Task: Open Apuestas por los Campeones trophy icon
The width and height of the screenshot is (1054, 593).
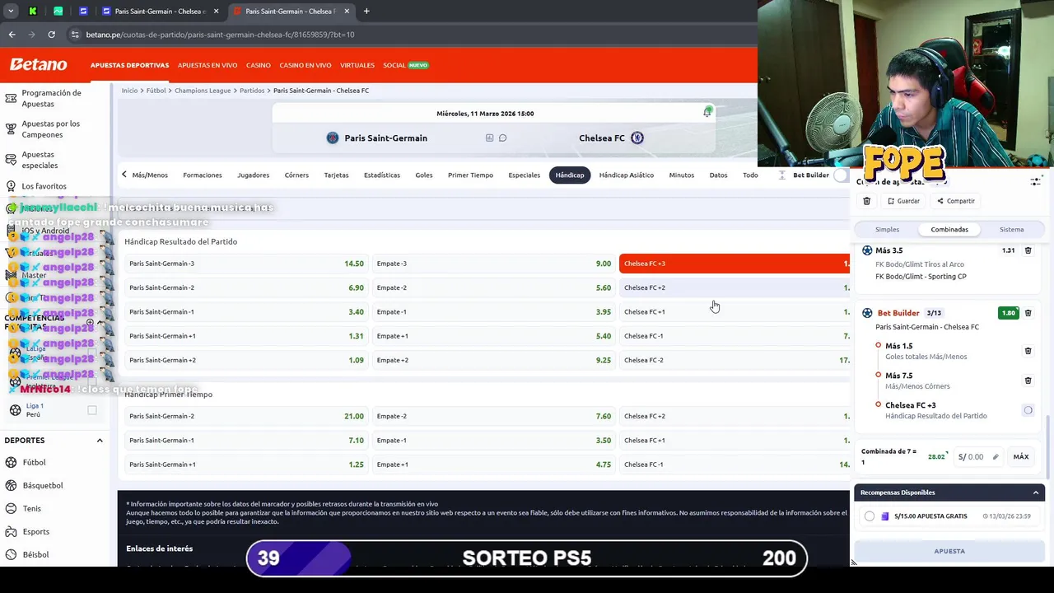Action: [x=11, y=128]
